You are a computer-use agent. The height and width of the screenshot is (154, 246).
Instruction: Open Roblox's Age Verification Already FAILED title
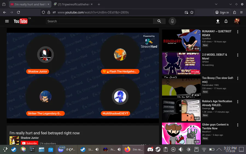click(217, 103)
